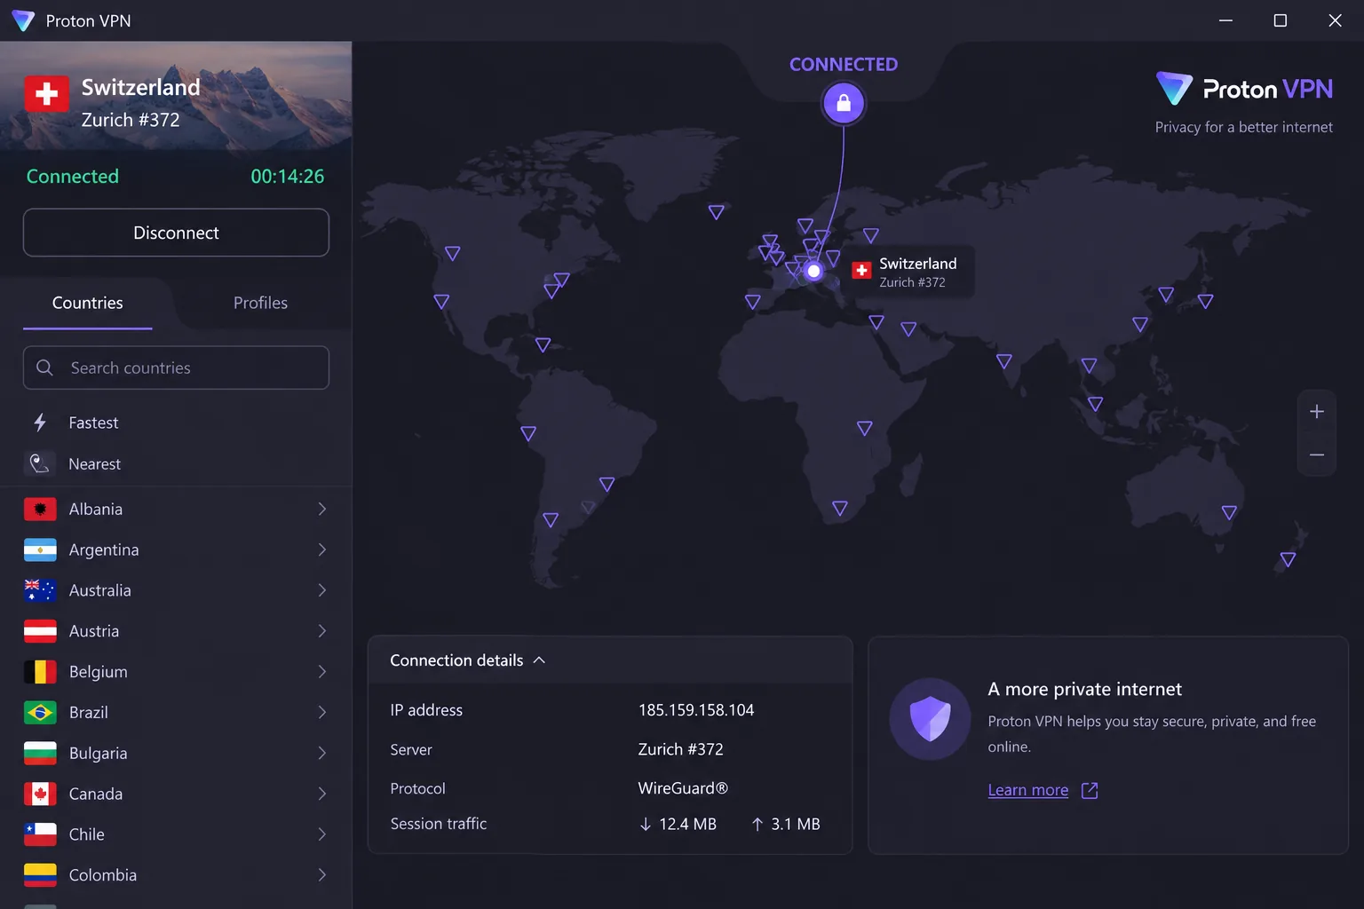Click the Argentina flag icon
The image size is (1364, 909).
coord(40,550)
